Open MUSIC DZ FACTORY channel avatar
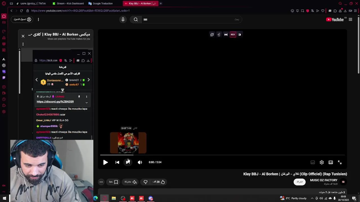Image resolution: width=360 pixels, height=202 pixels. point(343,182)
